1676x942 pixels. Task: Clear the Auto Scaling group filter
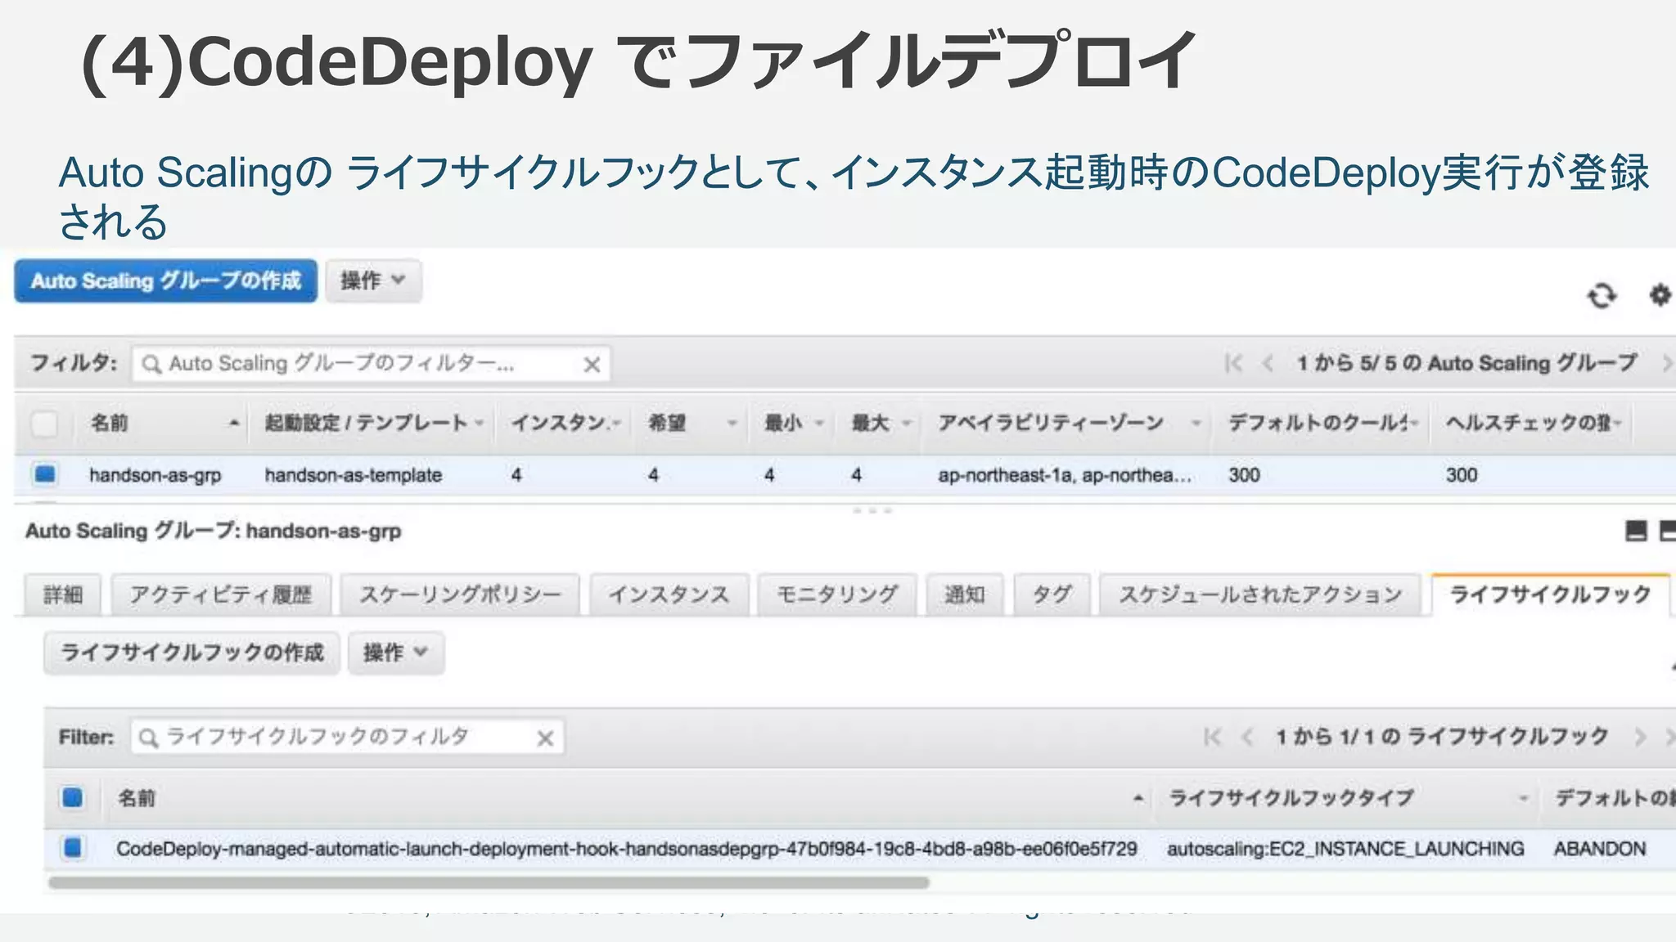(592, 365)
